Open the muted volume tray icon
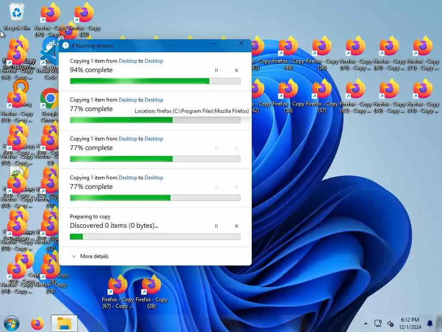 coord(390,323)
